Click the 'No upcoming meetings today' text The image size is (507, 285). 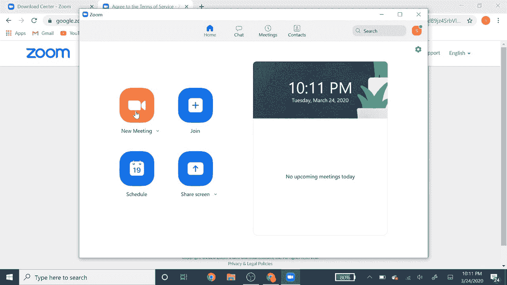point(320,176)
